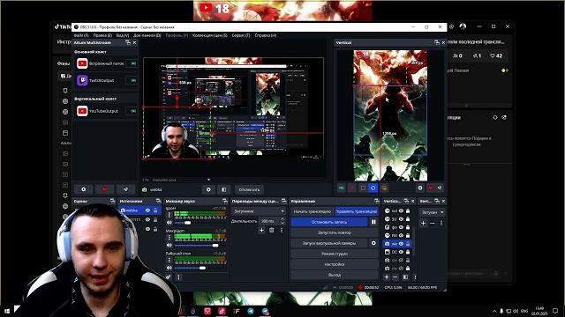Remove the selected scene transition
Screen dimensions: 565x317
272,230
